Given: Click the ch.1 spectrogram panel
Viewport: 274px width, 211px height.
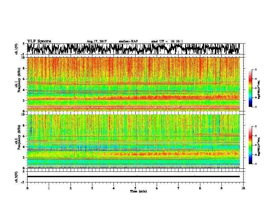Looking at the screenshot, I should pyautogui.click(x=134, y=84).
